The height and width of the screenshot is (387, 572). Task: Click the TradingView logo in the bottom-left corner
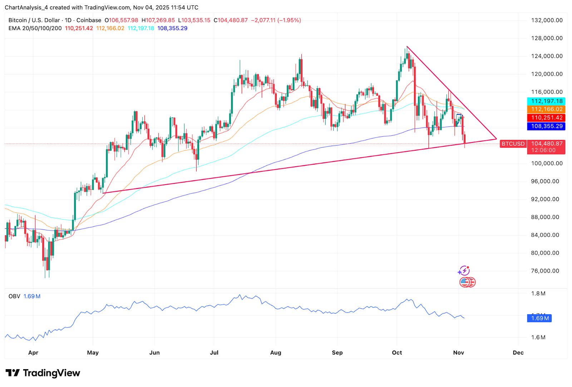pyautogui.click(x=43, y=373)
